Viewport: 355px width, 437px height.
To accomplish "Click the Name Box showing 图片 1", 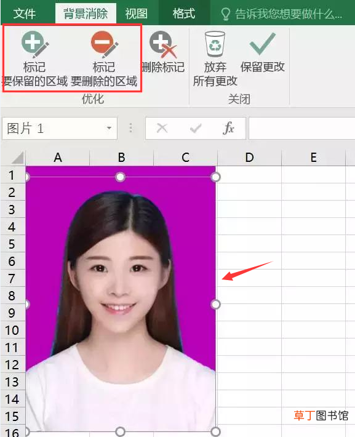I will point(60,128).
